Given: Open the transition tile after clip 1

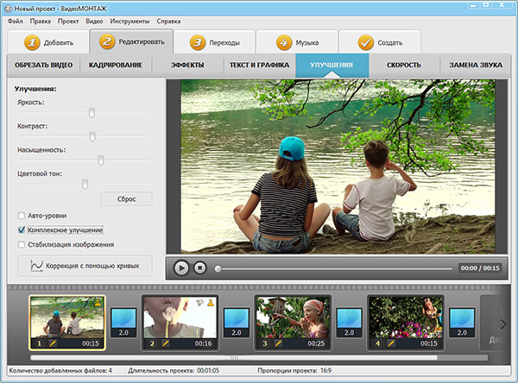Looking at the screenshot, I should (x=123, y=323).
